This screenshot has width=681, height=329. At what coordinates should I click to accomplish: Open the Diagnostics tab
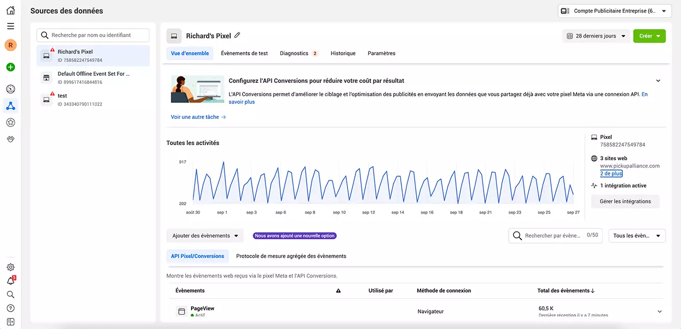(x=298, y=53)
